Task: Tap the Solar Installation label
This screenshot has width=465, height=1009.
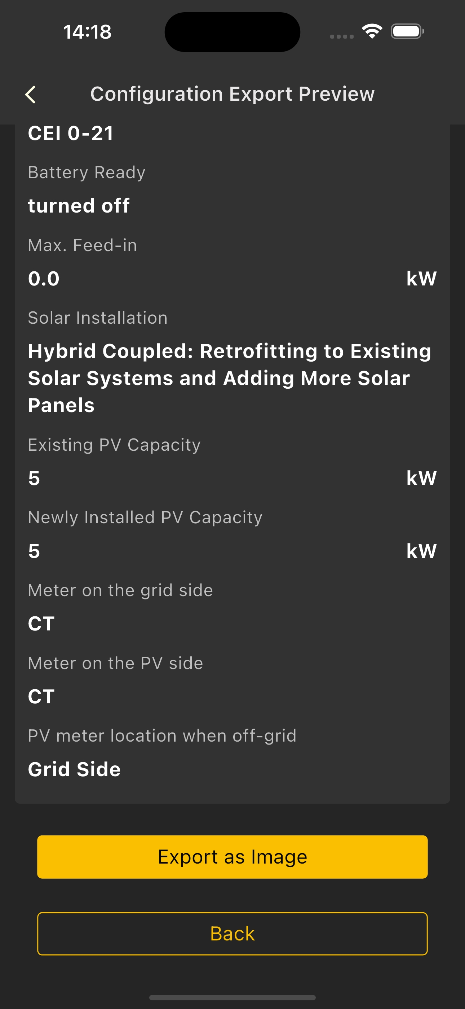Action: pyautogui.click(x=97, y=318)
